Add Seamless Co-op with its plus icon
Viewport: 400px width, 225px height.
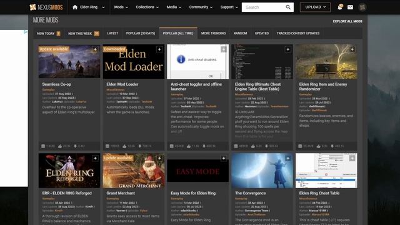click(x=95, y=49)
